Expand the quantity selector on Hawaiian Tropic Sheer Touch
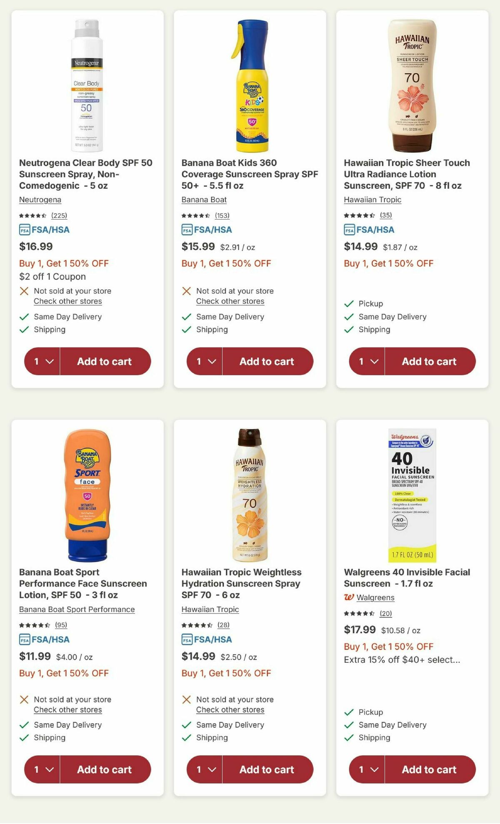This screenshot has width=500, height=824. click(x=367, y=361)
